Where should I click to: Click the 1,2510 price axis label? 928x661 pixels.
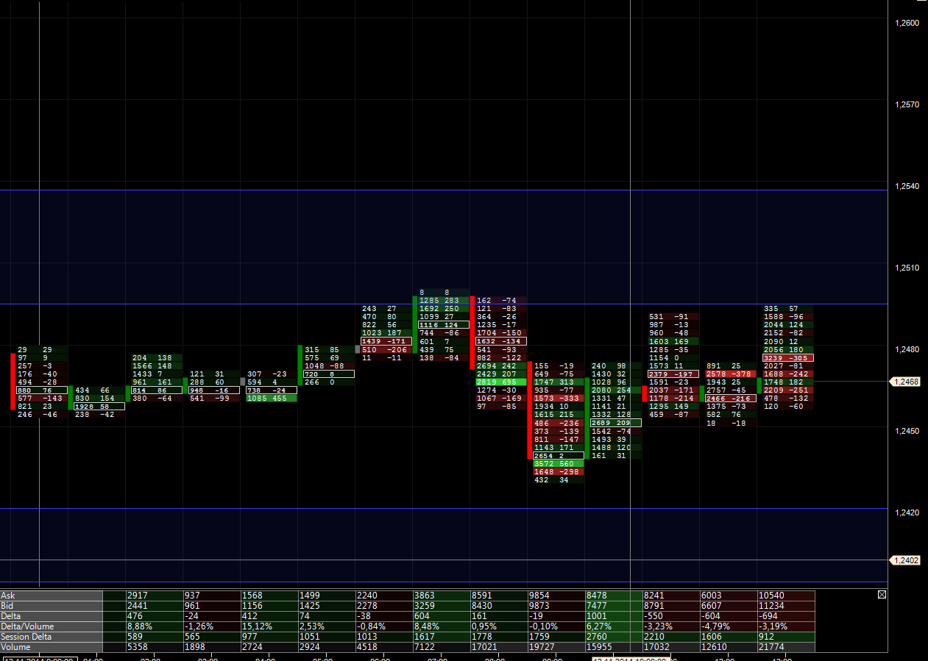coord(907,268)
